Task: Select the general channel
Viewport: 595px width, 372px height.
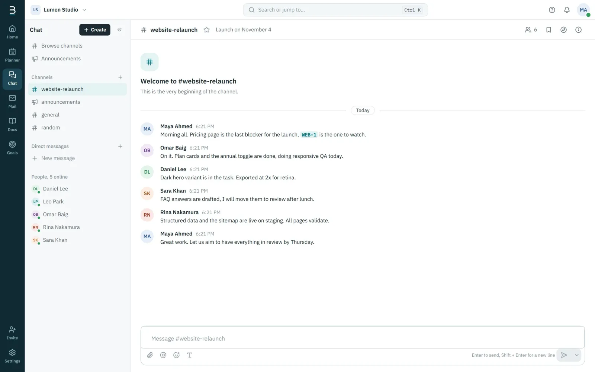Action: [x=77, y=115]
